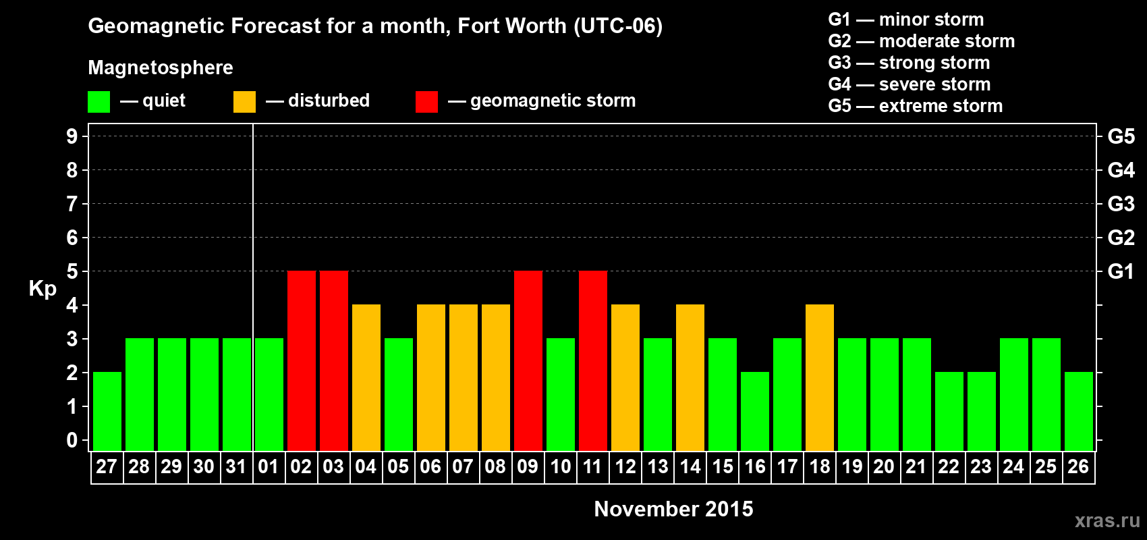Image resolution: width=1147 pixels, height=540 pixels.
Task: Select the orange bar for November 18
Action: click(820, 377)
